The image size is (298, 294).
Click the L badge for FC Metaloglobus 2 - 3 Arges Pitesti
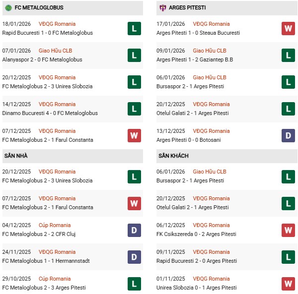(134, 283)
